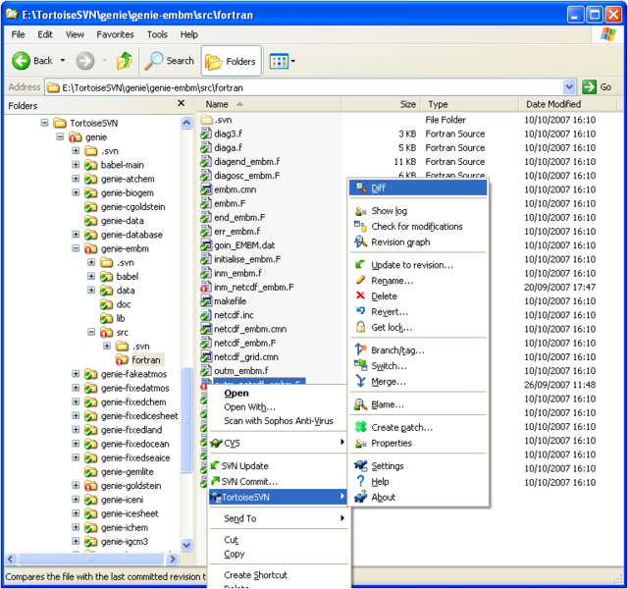
Task: Open the Favorites menu
Action: pos(115,34)
